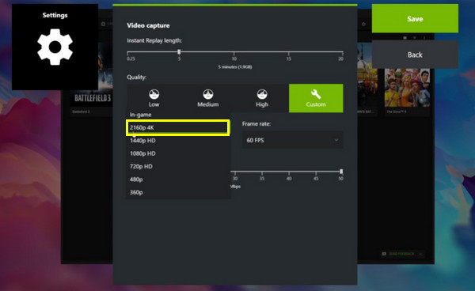This screenshot has width=475, height=291.
Task: Select the Medium quality preset
Action: 207,98
